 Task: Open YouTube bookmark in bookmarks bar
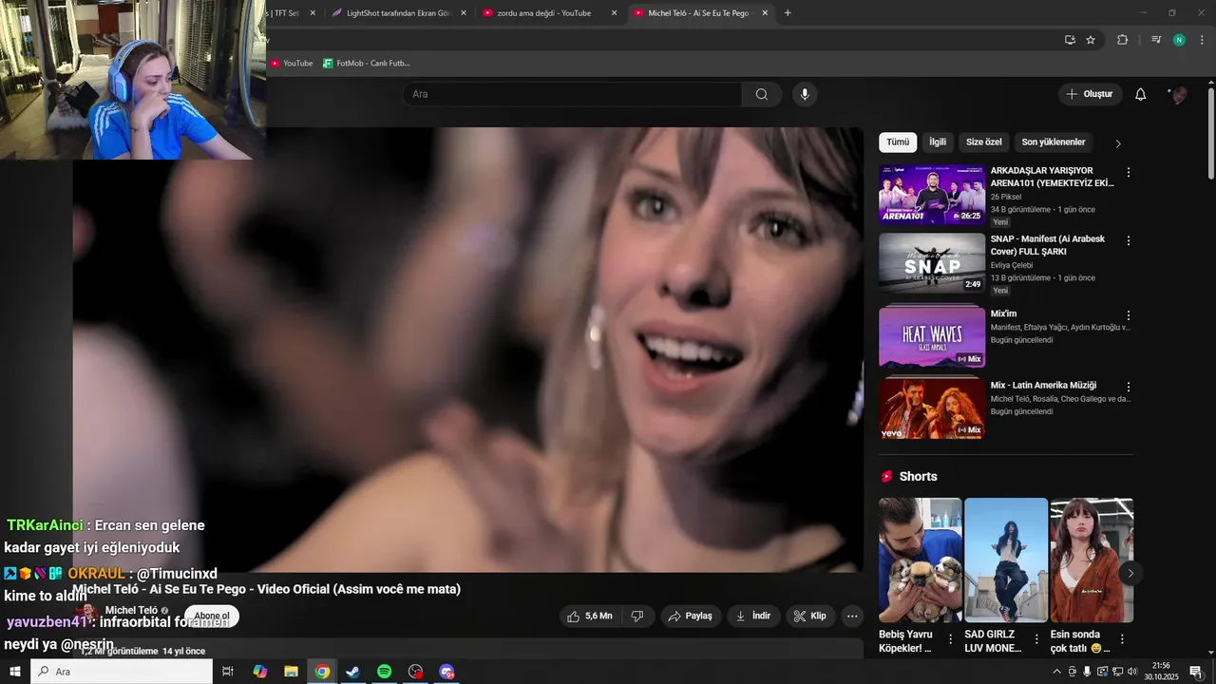click(292, 63)
